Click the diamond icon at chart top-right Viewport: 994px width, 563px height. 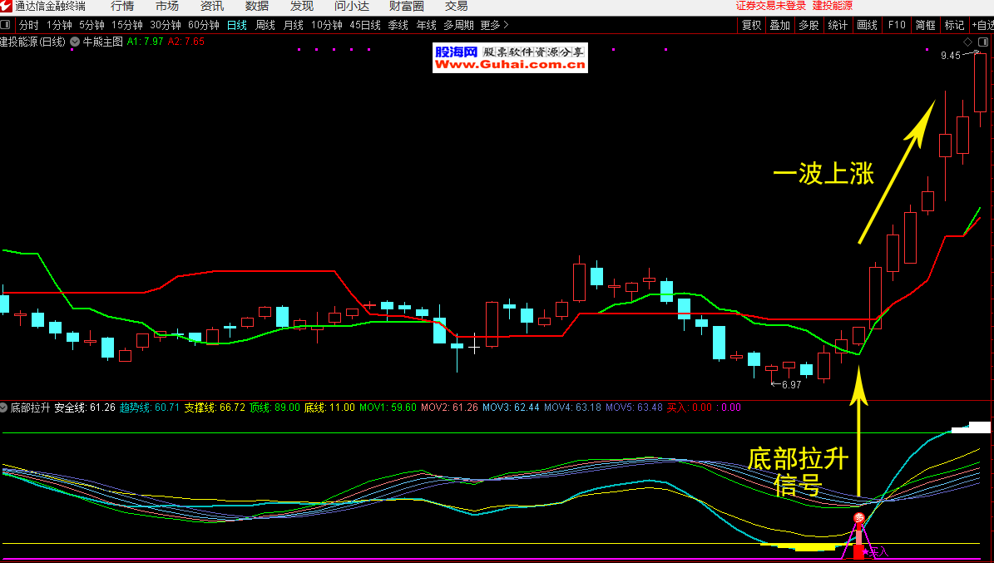pos(968,42)
